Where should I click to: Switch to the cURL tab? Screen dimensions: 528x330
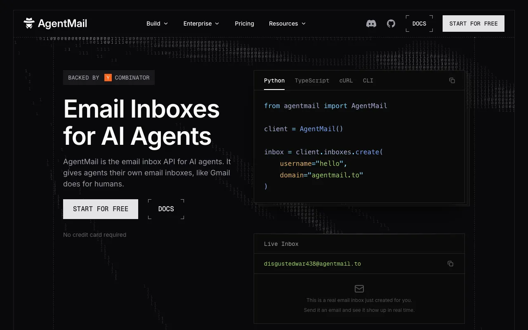point(346,80)
